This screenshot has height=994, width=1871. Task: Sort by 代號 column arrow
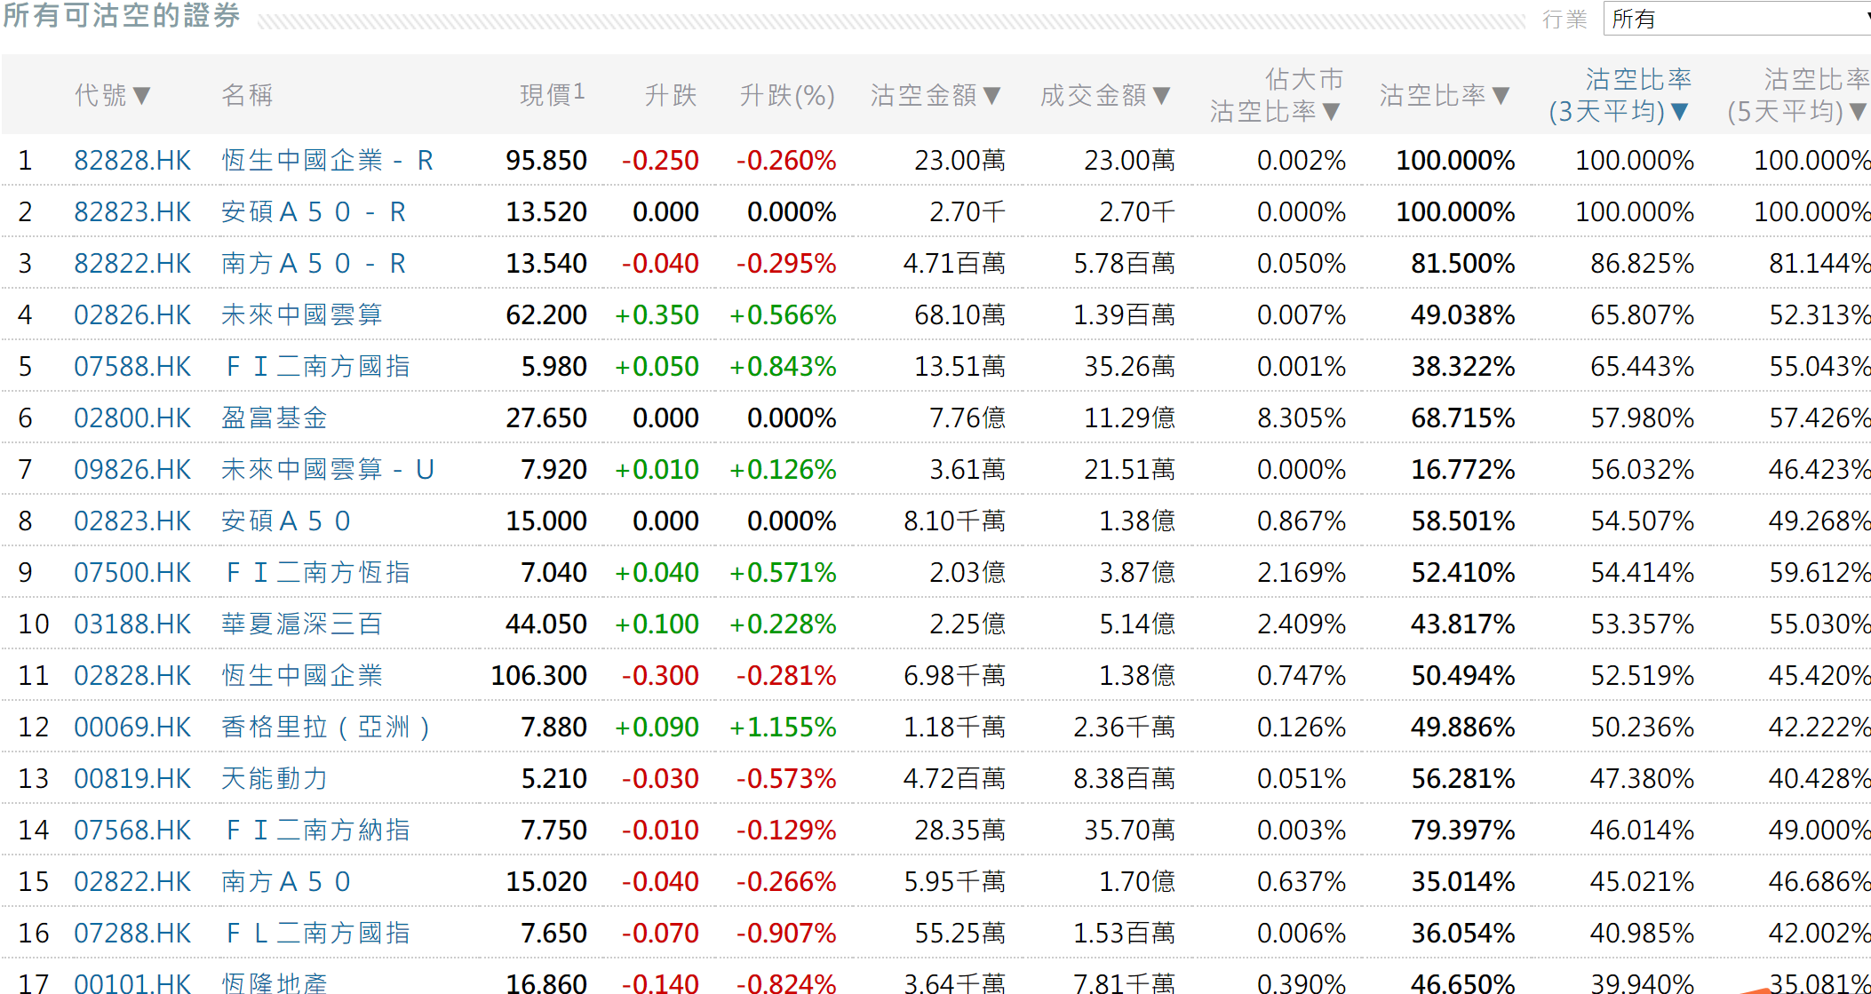point(141,95)
